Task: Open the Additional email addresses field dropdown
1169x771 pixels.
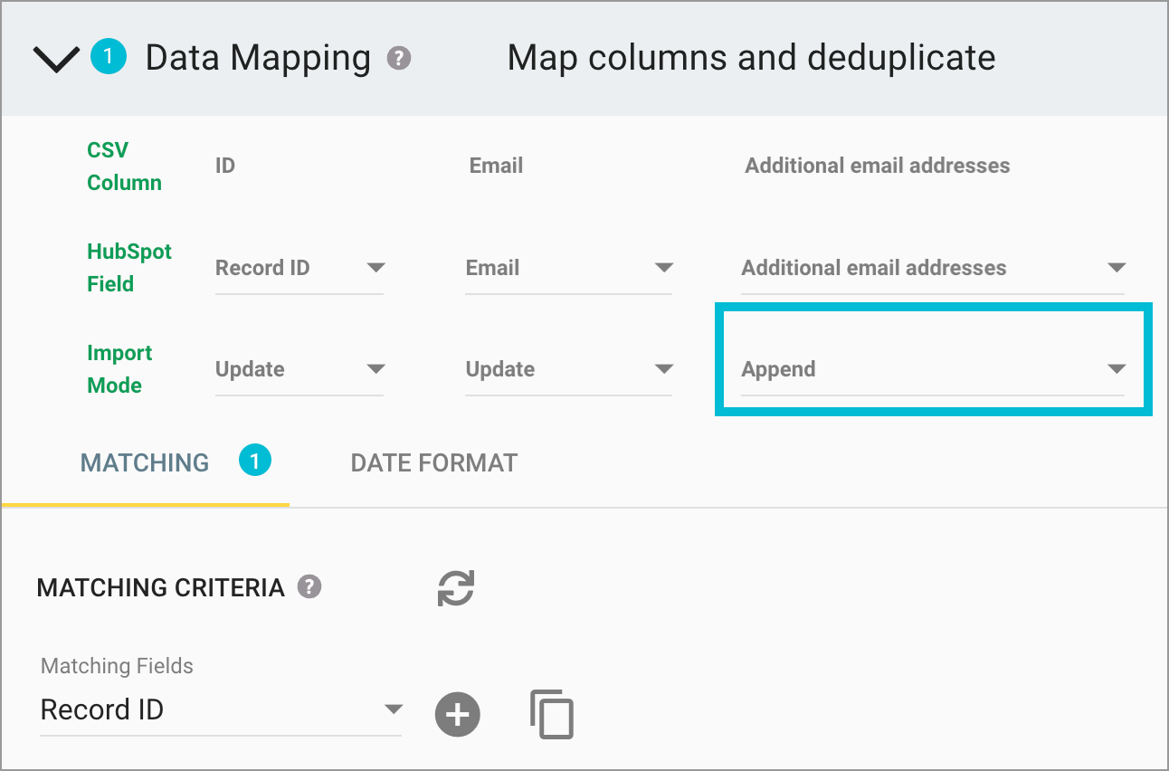Action: point(1117,268)
